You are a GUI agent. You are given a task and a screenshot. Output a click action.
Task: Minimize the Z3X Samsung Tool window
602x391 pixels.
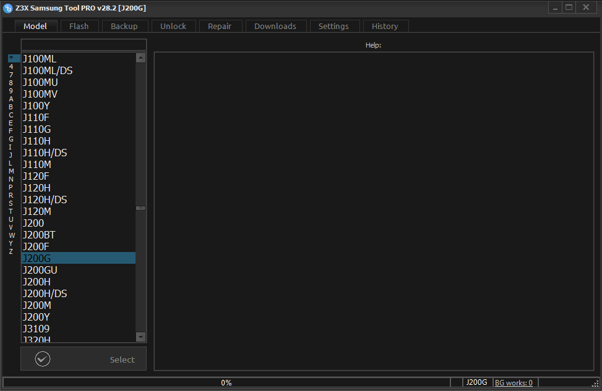[555, 7]
